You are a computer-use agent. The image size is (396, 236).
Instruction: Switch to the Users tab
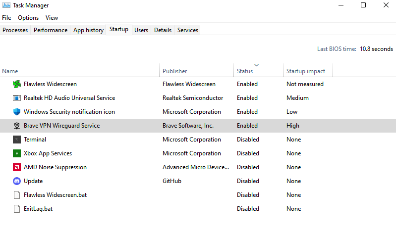[x=141, y=30]
